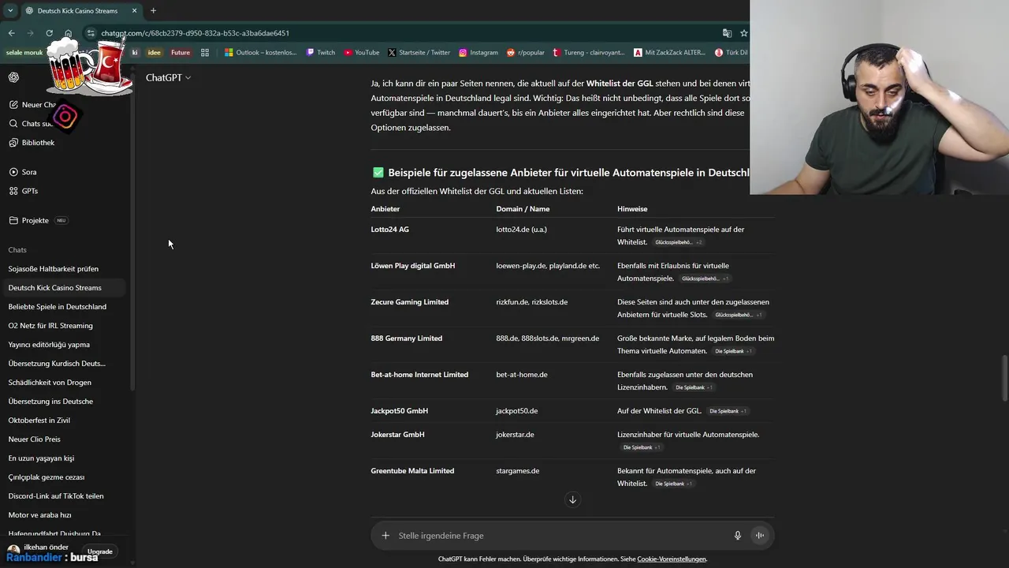1009x568 pixels.
Task: Open Projekte folder in sidebar
Action: 29,221
